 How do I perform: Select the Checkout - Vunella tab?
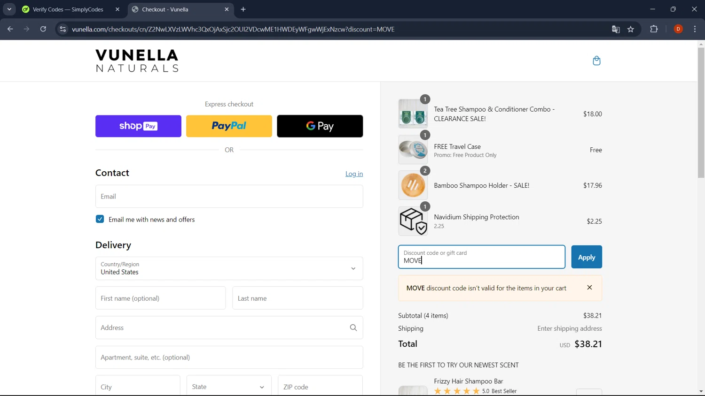click(x=180, y=9)
